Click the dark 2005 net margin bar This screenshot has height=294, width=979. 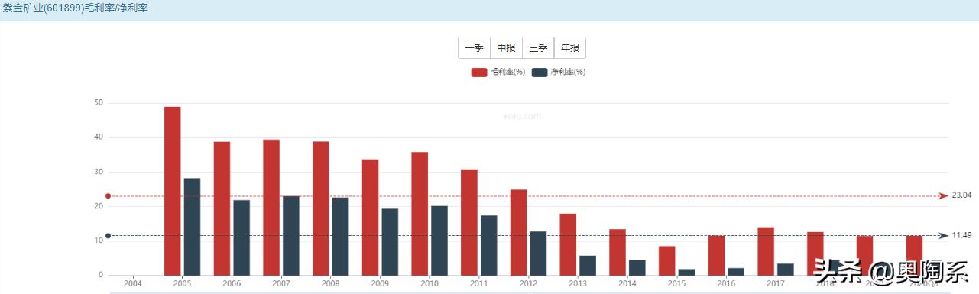[192, 227]
